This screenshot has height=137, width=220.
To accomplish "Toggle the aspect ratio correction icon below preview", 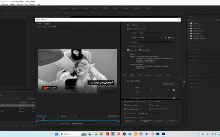I will pos(97,116).
